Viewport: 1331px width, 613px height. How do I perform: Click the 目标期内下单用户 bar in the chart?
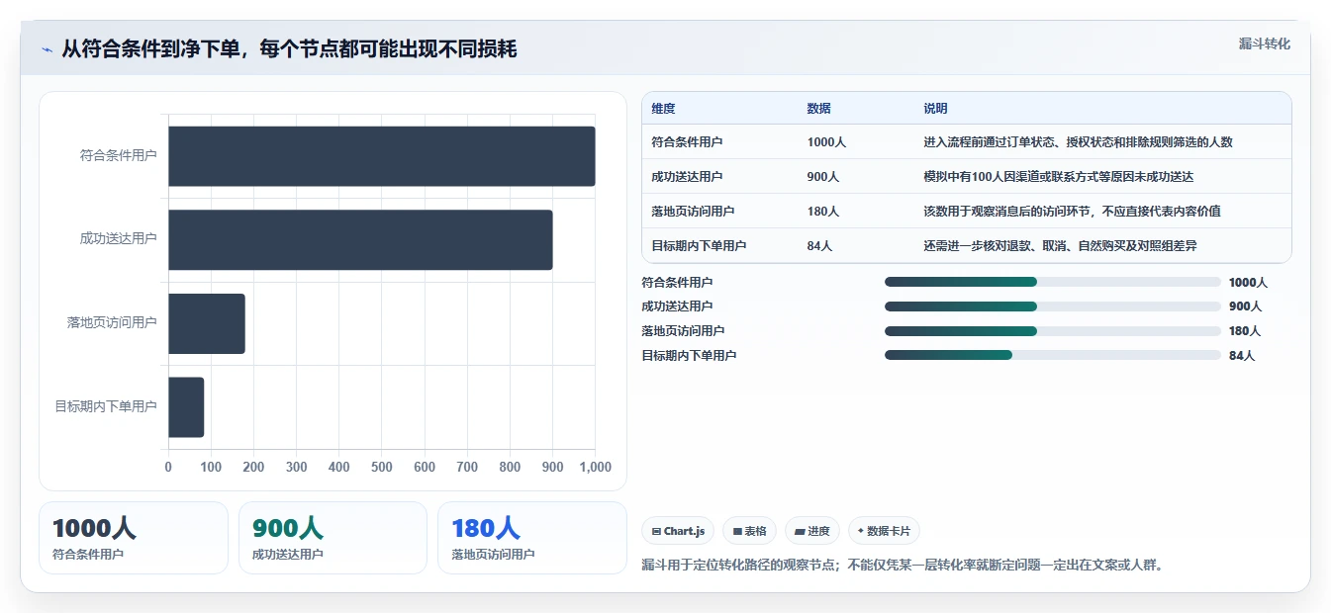tap(186, 407)
